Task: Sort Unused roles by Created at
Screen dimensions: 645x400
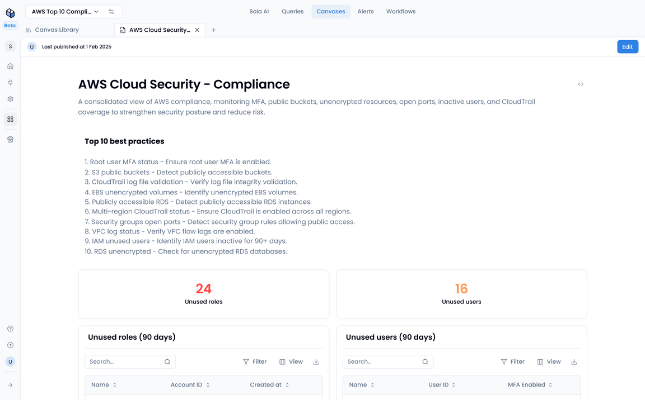Action: [269, 384]
